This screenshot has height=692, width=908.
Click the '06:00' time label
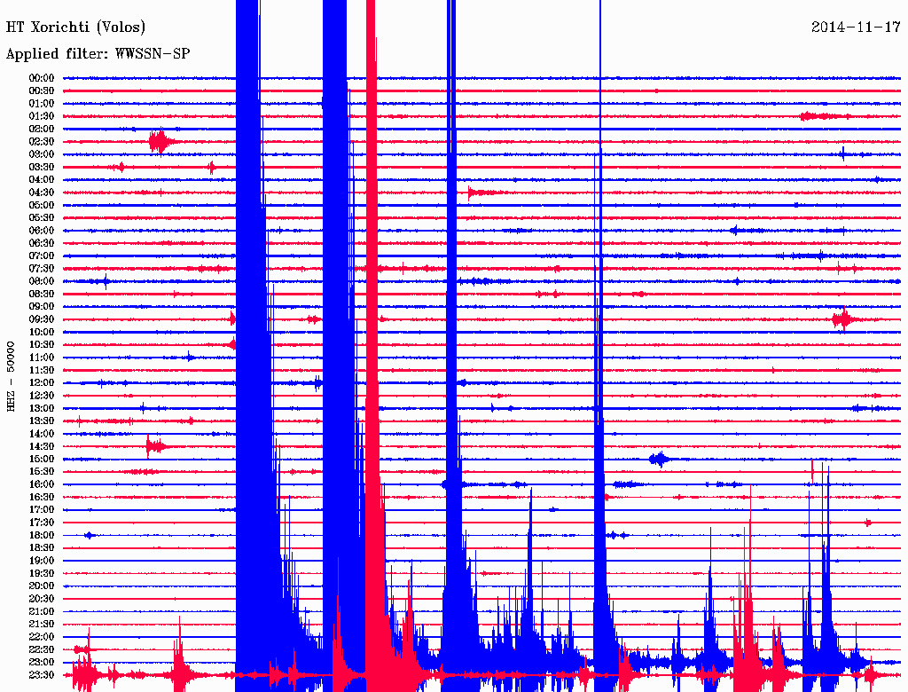click(42, 230)
